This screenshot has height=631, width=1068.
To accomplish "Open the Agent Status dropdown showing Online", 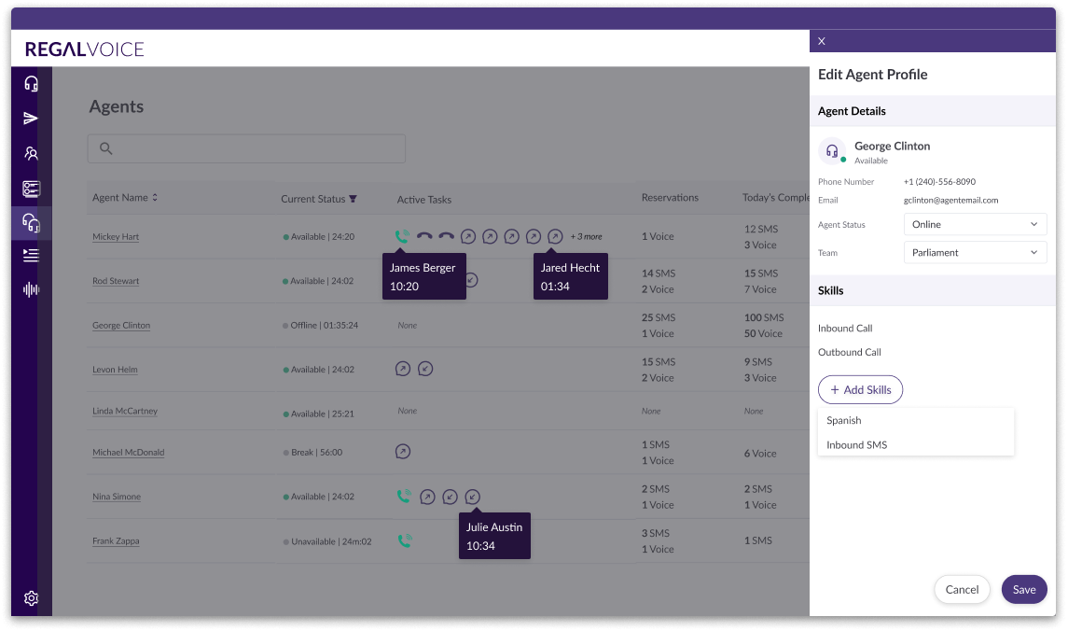I will (975, 224).
